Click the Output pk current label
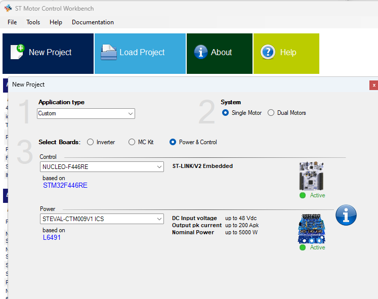Viewport: 378px width, 299px height. (197, 225)
